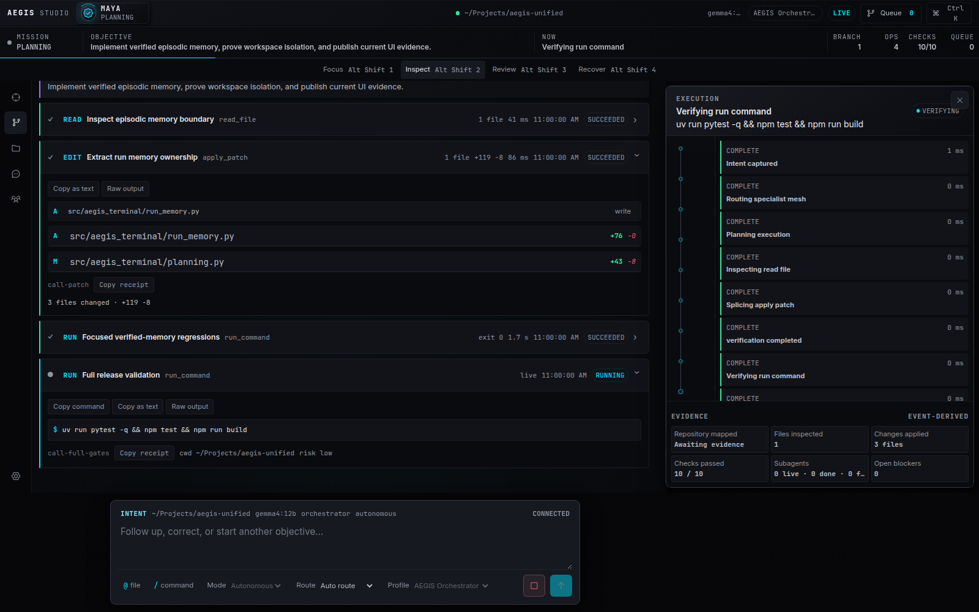The image size is (979, 612).
Task: Open the crosshair focus view in the sidebar
Action: [x=16, y=97]
